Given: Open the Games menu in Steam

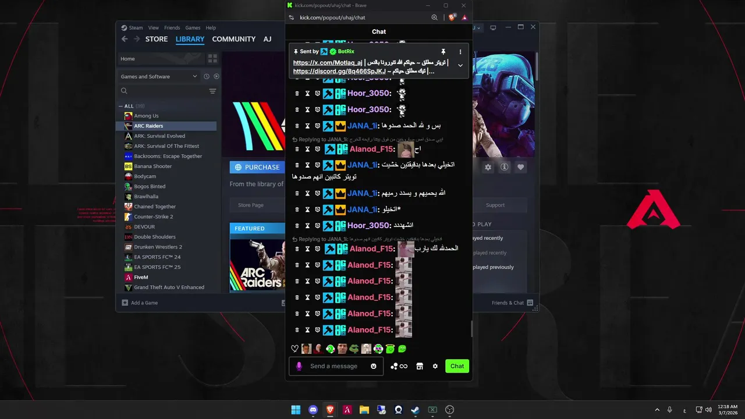Looking at the screenshot, I should [x=193, y=27].
